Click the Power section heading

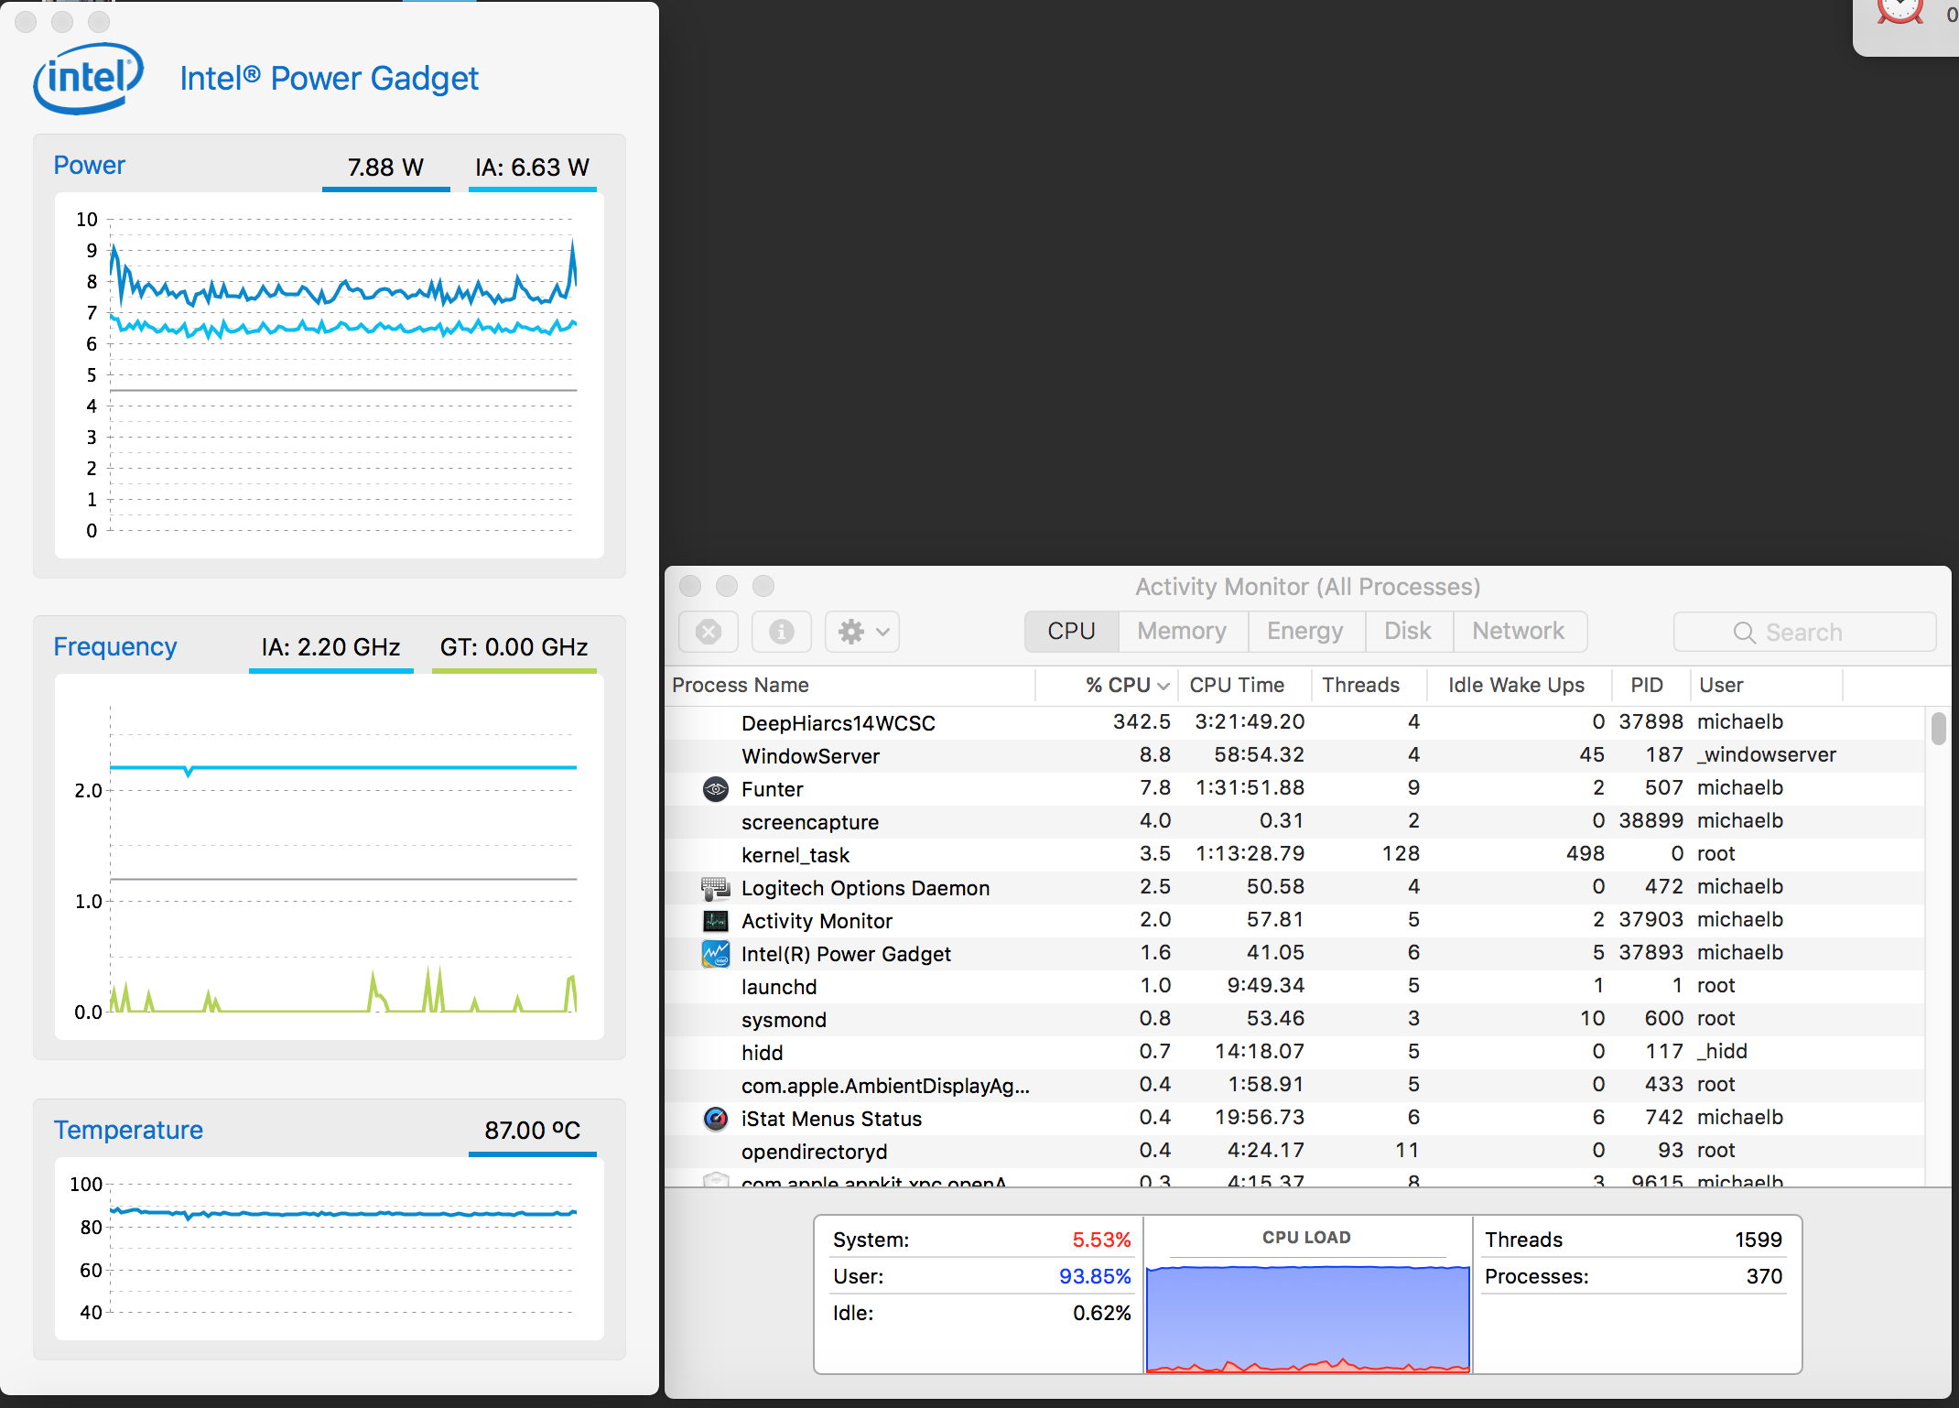[x=89, y=165]
